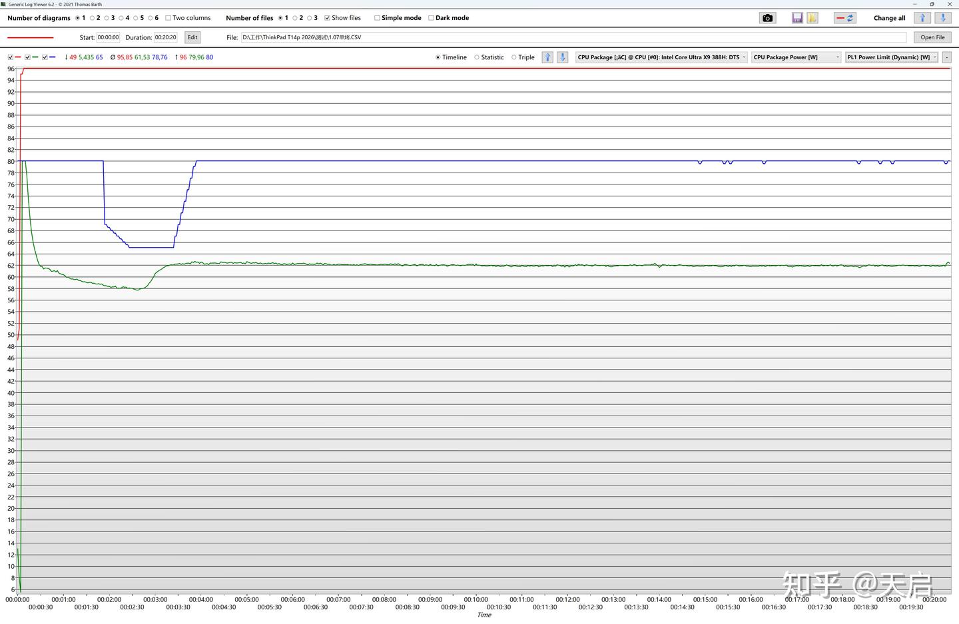Click the 00:10:00 time axis label
This screenshot has width=959, height=624.
point(476,599)
